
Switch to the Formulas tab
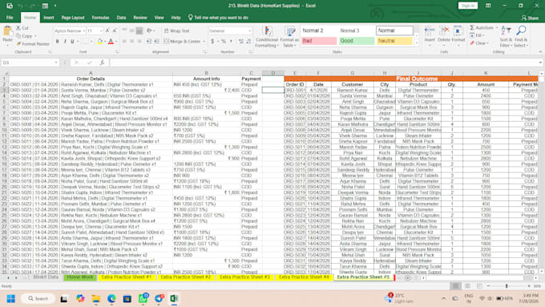[100, 18]
